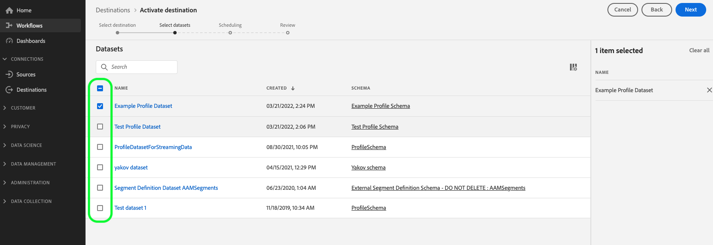Click the datasets Search field
The height and width of the screenshot is (245, 713).
[140, 67]
